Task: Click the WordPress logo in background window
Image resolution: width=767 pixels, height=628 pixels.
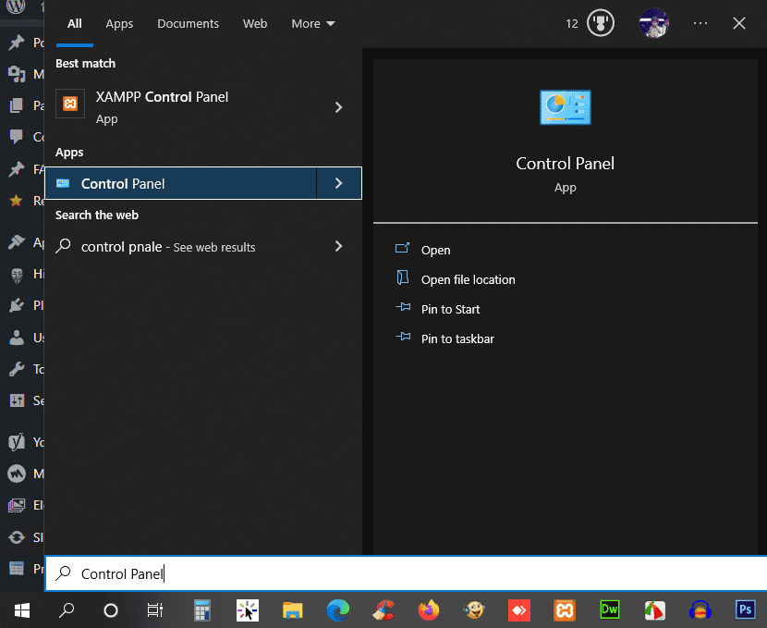Action: click(16, 6)
